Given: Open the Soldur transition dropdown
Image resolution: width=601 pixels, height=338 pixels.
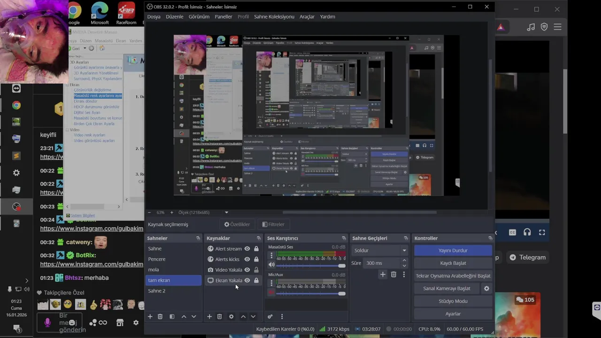Looking at the screenshot, I should [380, 251].
